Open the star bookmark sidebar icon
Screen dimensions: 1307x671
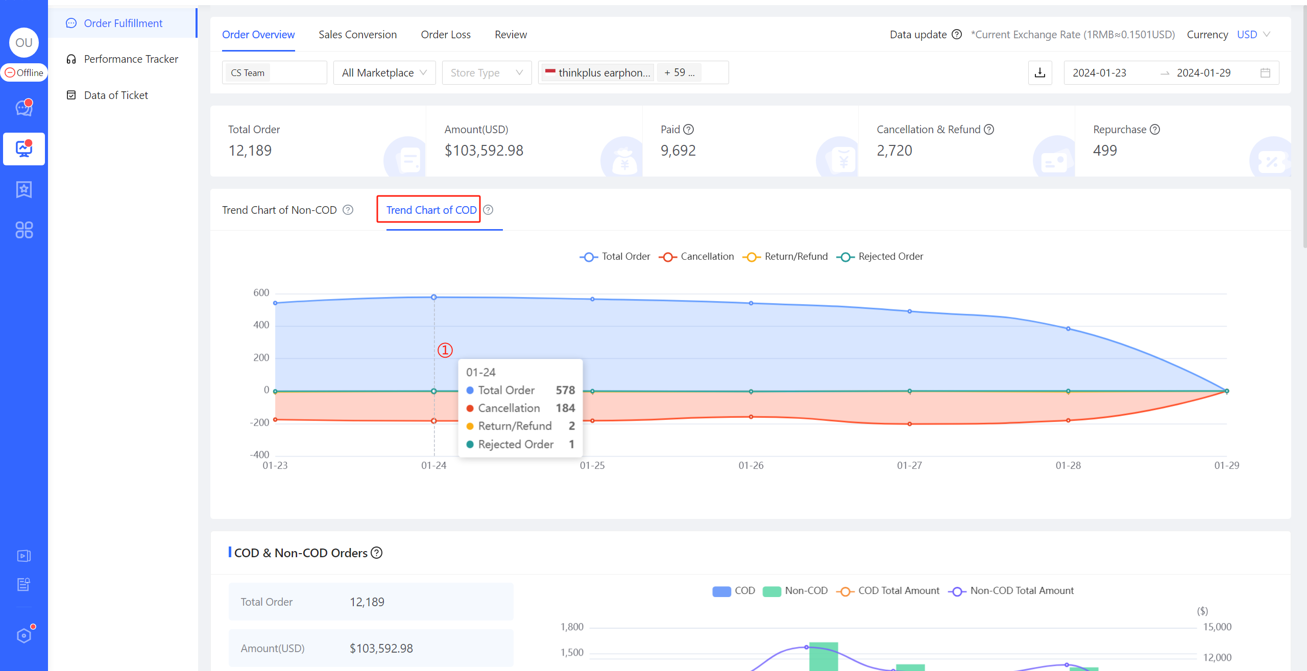coord(24,190)
